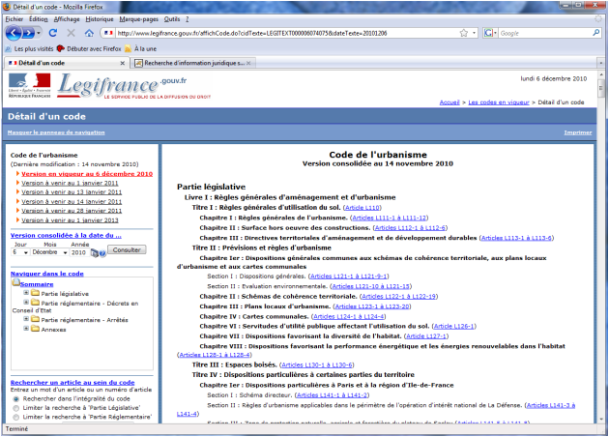Open 'Articles L130-1 à L130-6' link

pos(316,365)
